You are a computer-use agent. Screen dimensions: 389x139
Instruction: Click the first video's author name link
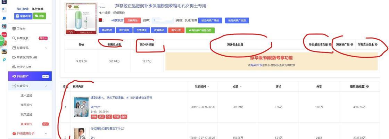pos(96,107)
